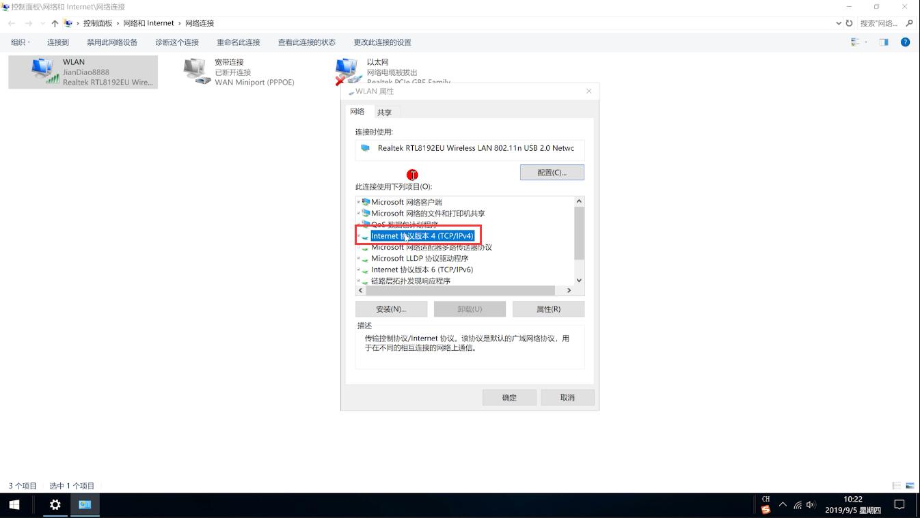Toggle Microsoft LLDP 协议驱动程序 checkbox
920x518 pixels.
[x=358, y=259]
